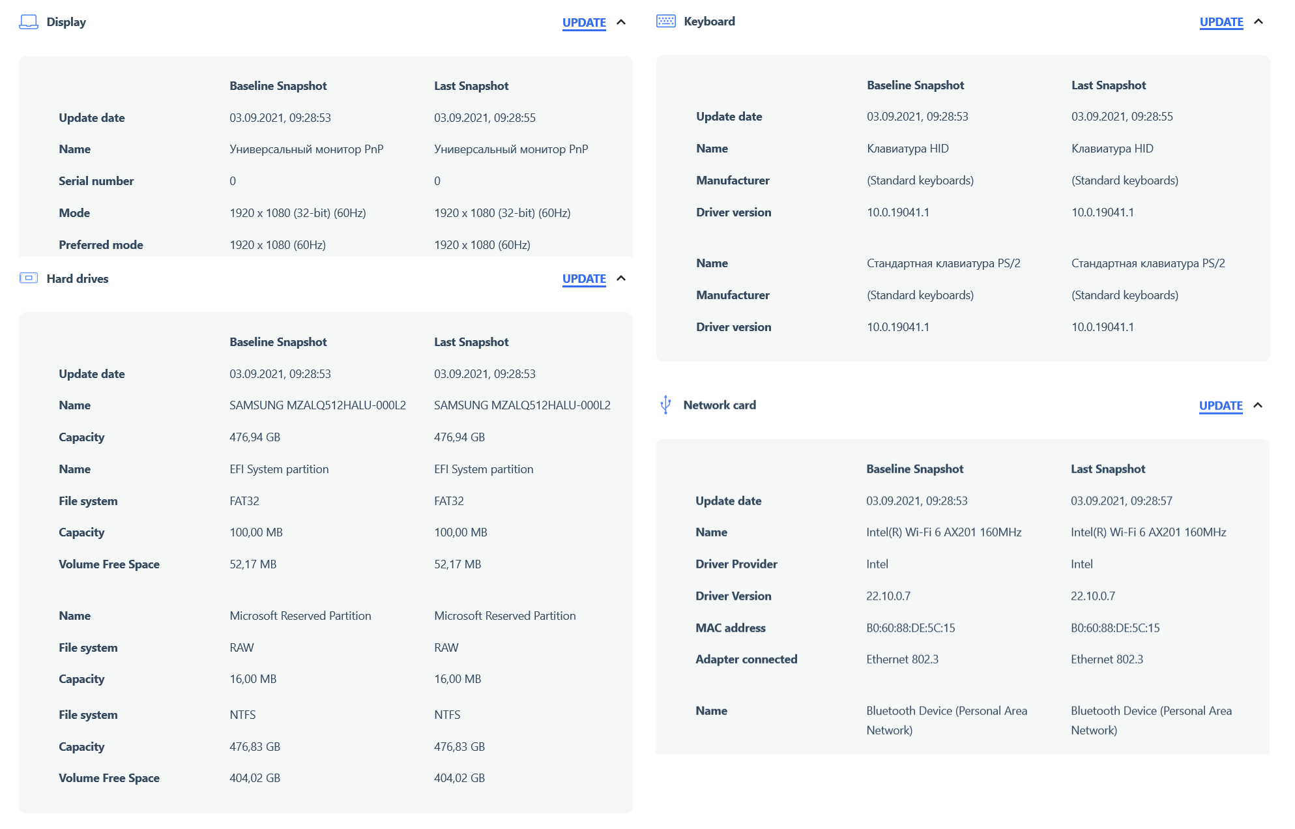Click the Display section title text
1295x829 pixels.
66,22
